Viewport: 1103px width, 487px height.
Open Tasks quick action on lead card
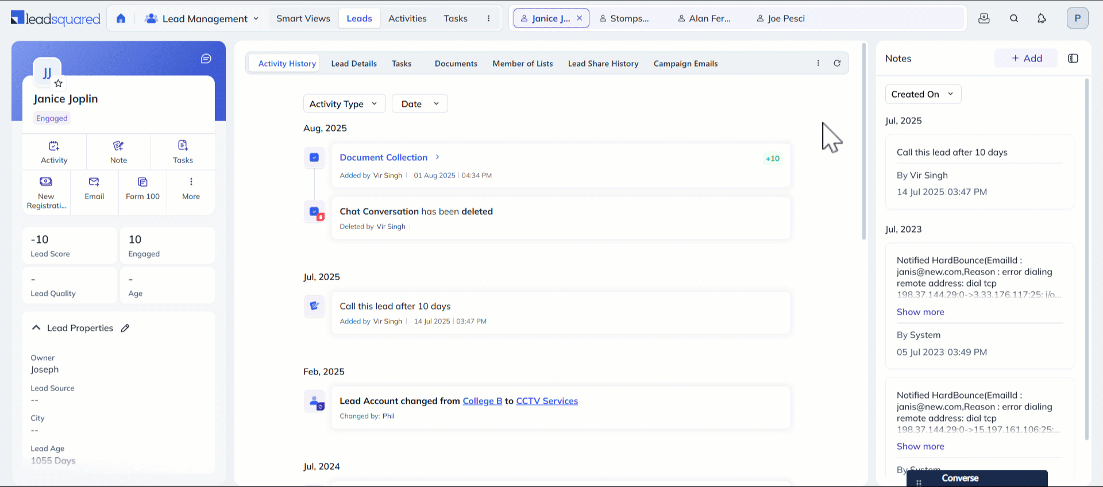[183, 152]
